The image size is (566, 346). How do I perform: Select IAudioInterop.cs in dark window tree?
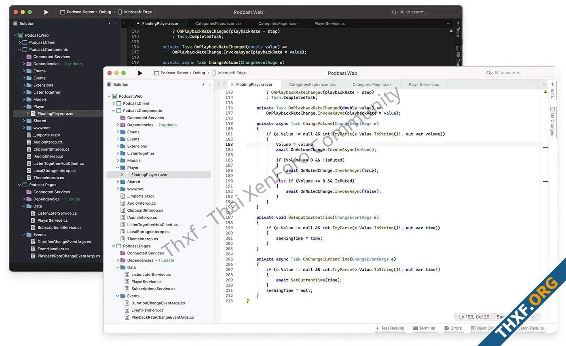pos(48,156)
